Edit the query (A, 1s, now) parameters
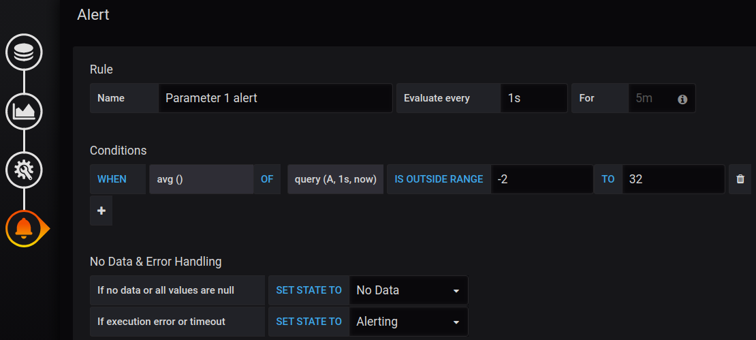756x340 pixels. tap(336, 179)
